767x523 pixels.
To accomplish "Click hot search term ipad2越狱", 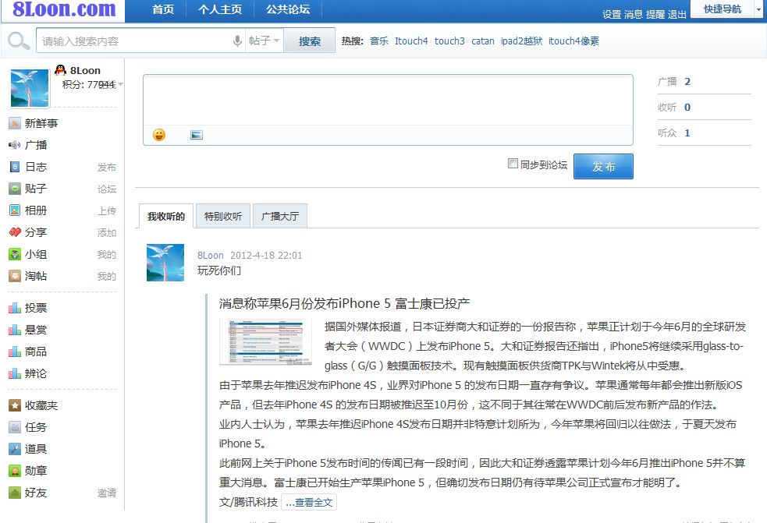I will tap(521, 41).
